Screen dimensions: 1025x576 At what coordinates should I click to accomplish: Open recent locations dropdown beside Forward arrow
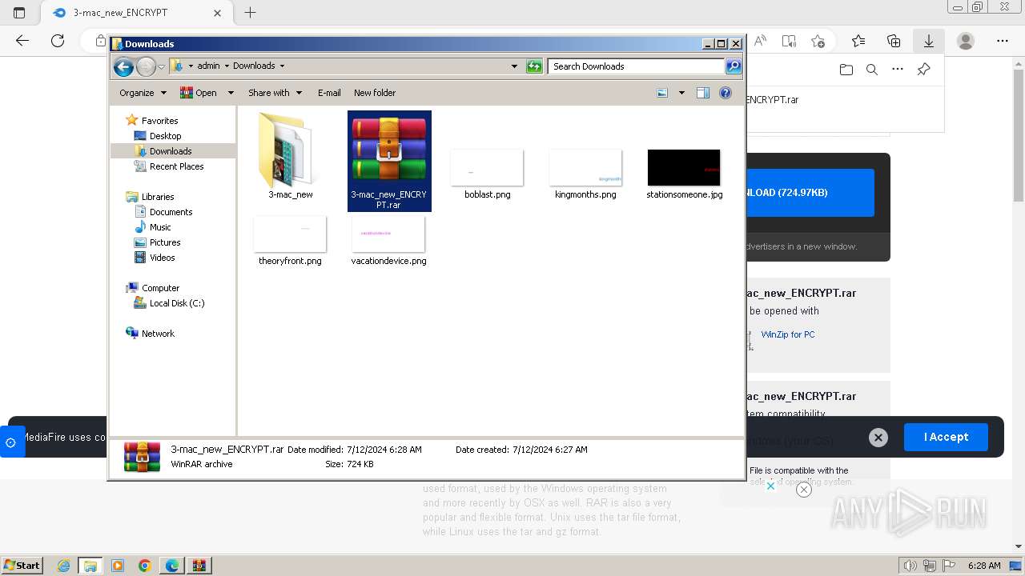(x=161, y=66)
